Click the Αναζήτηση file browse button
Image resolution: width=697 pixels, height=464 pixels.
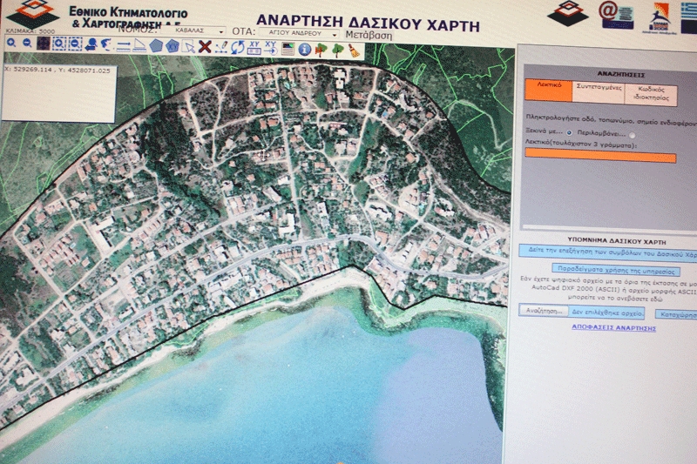[x=543, y=311]
